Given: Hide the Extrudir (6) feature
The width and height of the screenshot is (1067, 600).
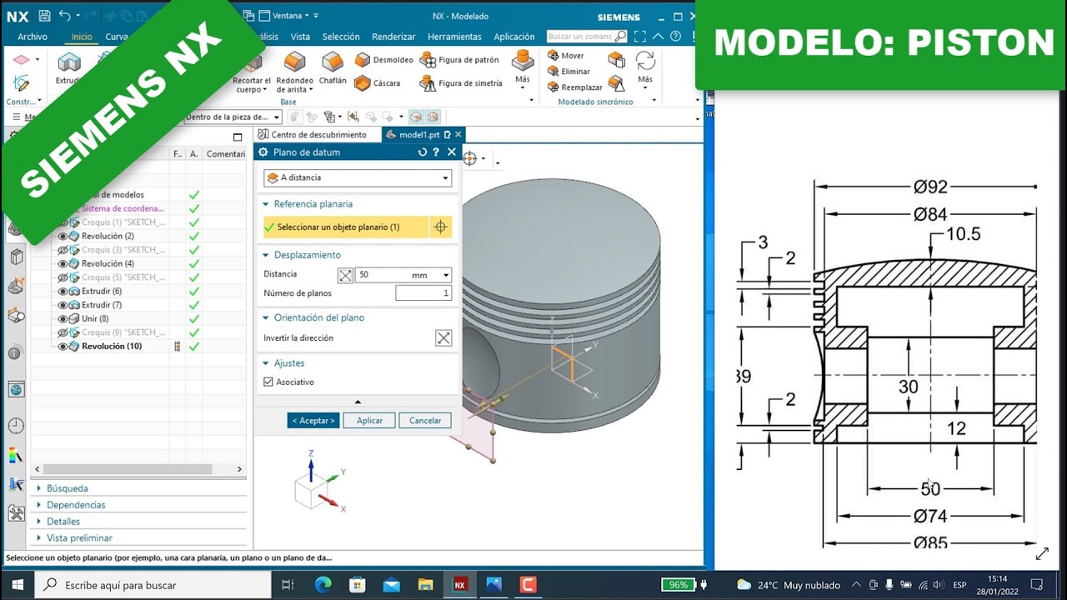Looking at the screenshot, I should tap(63, 291).
